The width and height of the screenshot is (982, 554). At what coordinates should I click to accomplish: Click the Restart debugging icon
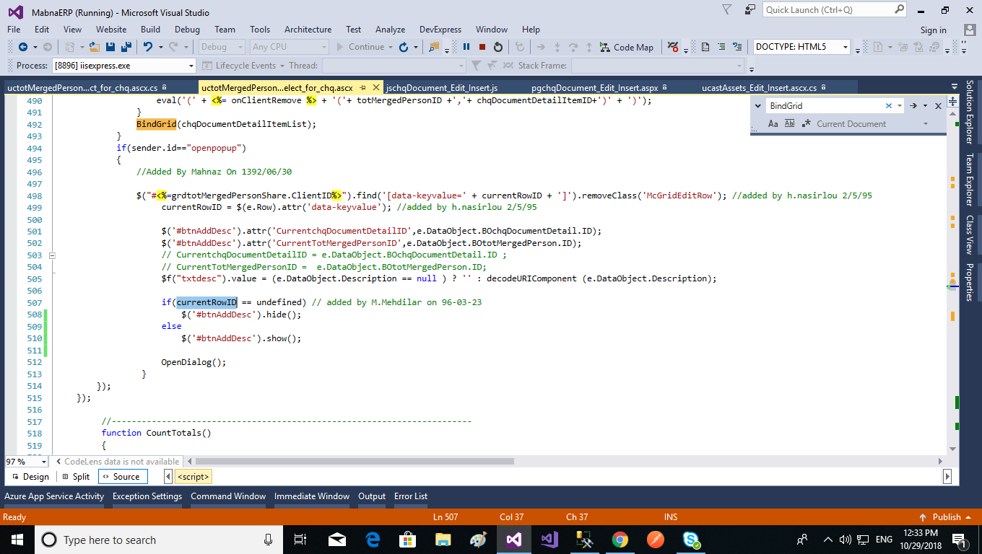pyautogui.click(x=498, y=47)
